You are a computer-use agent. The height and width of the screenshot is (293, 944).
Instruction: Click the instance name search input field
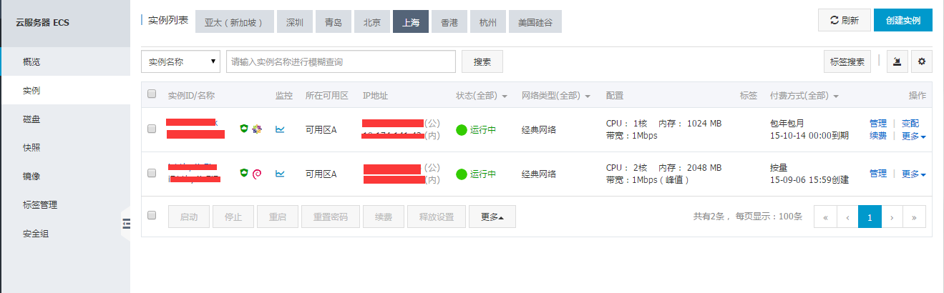pyautogui.click(x=341, y=62)
